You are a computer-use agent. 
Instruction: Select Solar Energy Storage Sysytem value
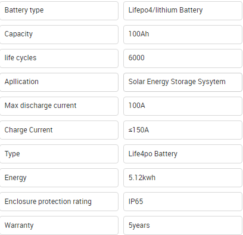click(x=183, y=82)
